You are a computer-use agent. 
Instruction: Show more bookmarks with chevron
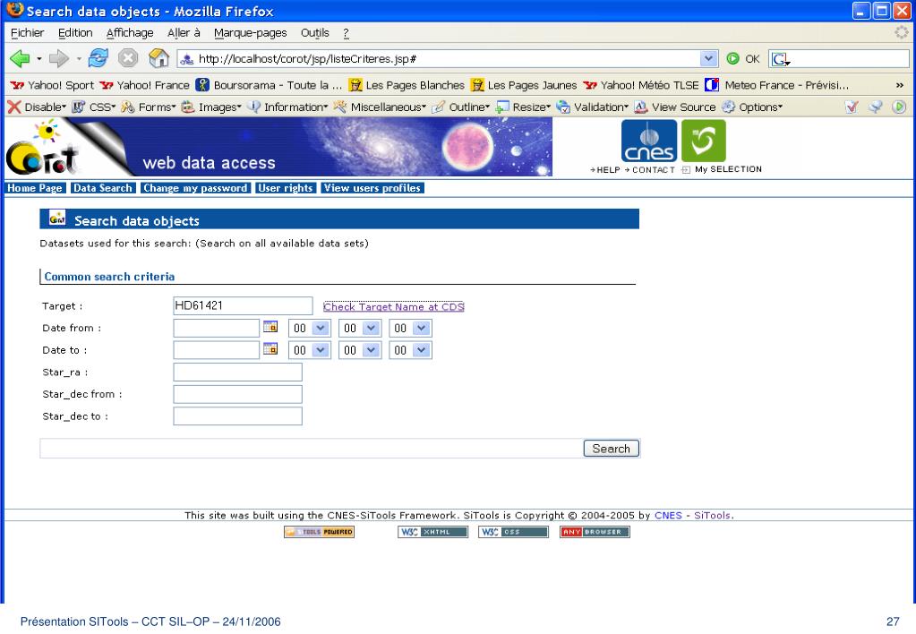[900, 85]
